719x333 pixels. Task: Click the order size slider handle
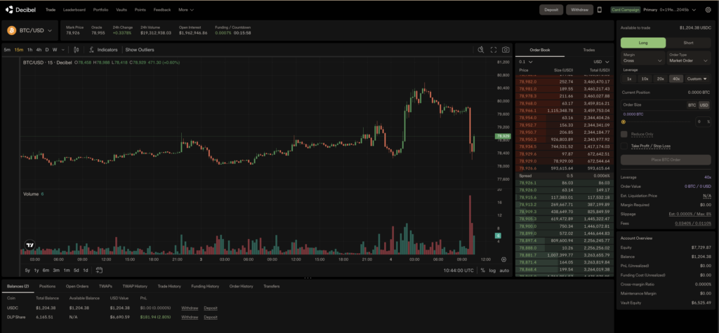tap(624, 122)
